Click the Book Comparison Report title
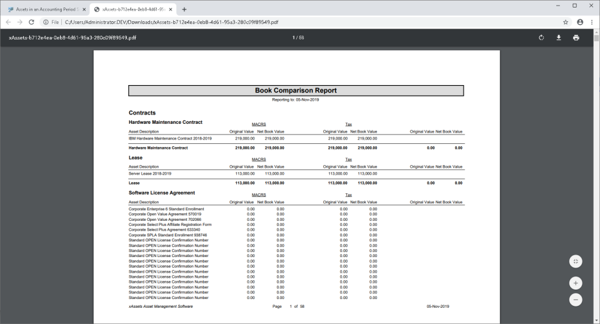The width and height of the screenshot is (600, 324). [296, 91]
